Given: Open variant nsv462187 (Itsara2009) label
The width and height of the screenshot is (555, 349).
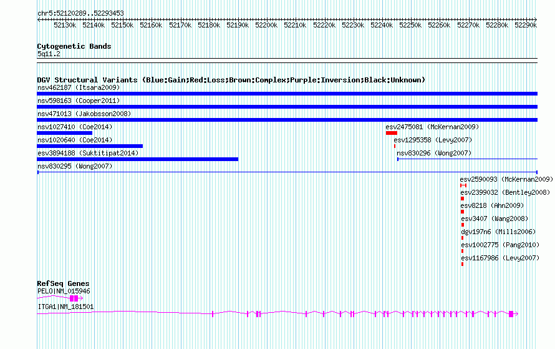Looking at the screenshot, I should [79, 87].
